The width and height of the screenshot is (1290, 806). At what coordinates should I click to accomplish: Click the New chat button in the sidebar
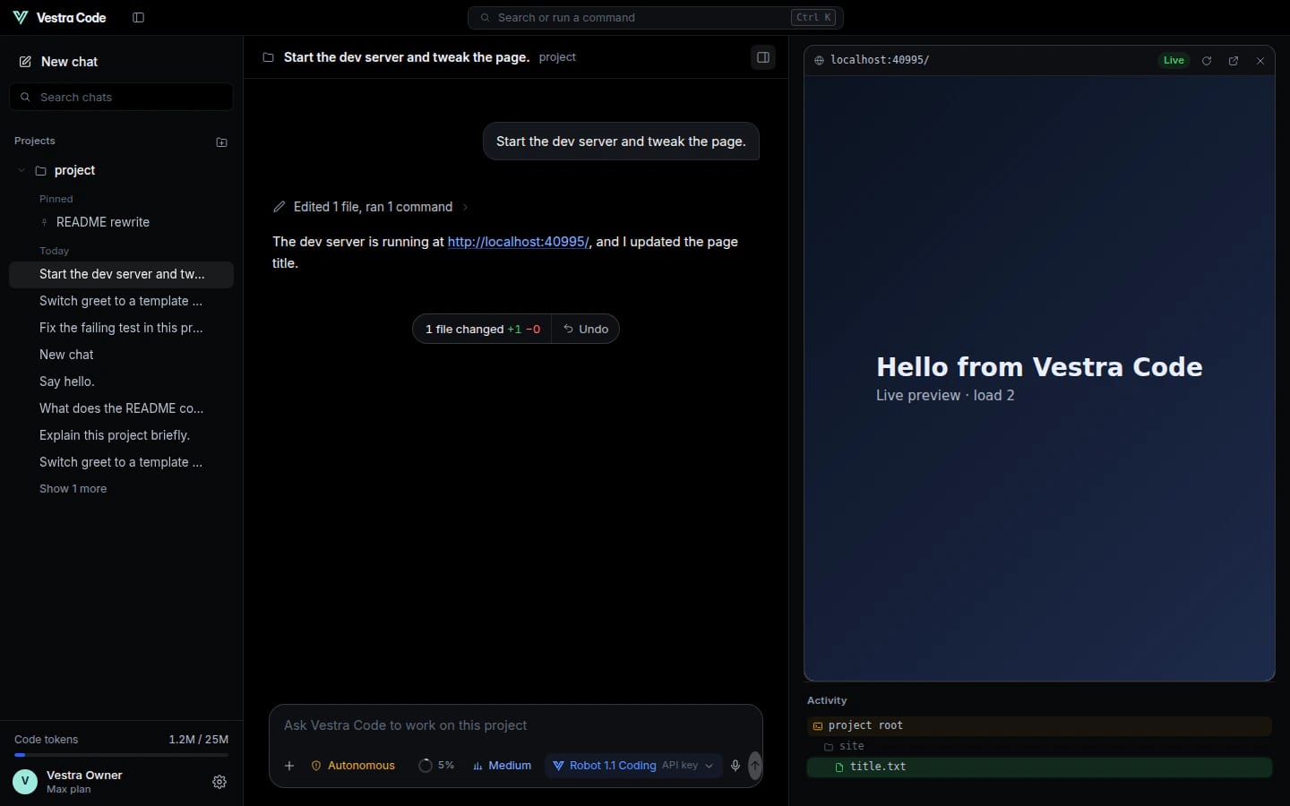coord(121,62)
